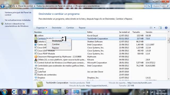Refresh the view with the address bar refresh button
Screen dimensions: 170x95
tap(149, 6)
